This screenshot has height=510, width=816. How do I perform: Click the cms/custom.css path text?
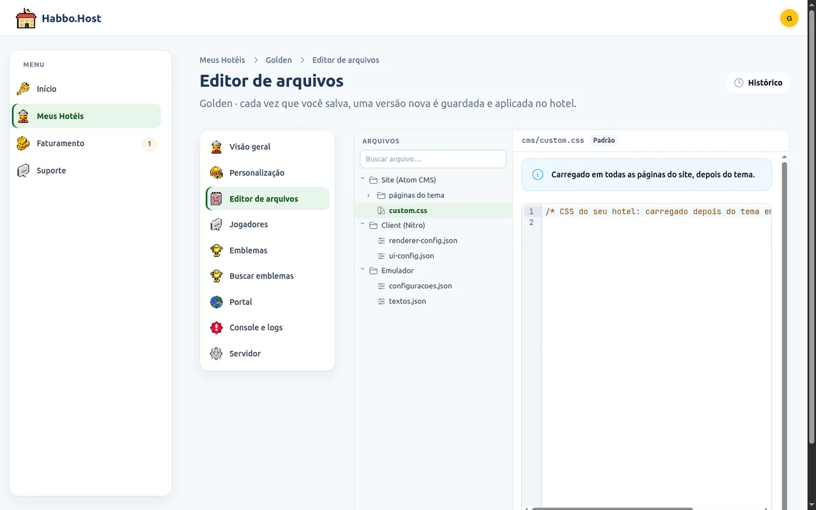[553, 140]
